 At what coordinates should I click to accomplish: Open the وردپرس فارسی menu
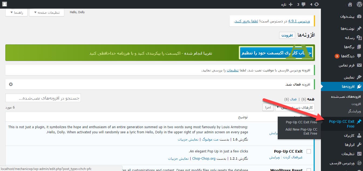click(x=342, y=163)
